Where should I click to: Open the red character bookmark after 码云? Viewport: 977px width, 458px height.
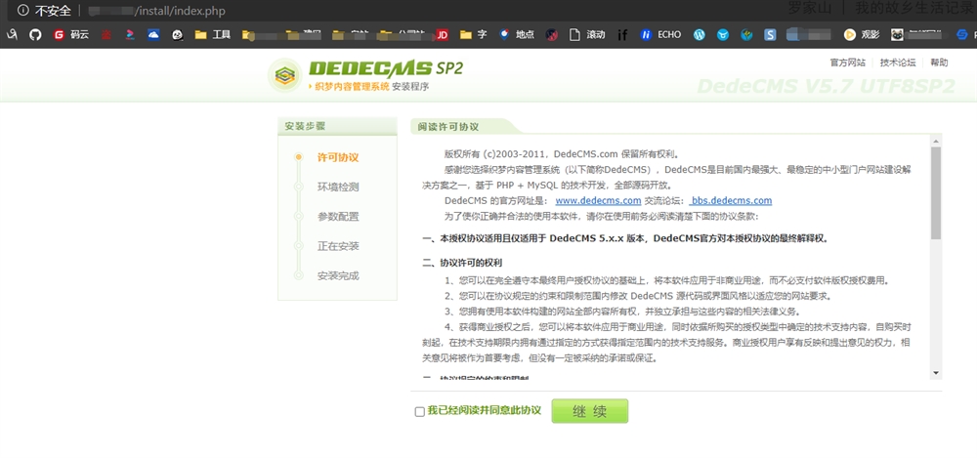coord(106,35)
